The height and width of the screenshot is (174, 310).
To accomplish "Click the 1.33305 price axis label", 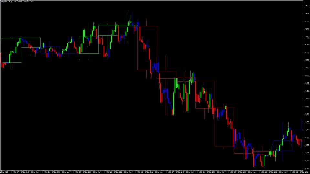I will [306, 168].
